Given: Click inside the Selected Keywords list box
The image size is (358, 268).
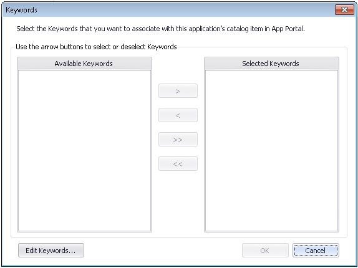Looking at the screenshot, I should click(271, 151).
